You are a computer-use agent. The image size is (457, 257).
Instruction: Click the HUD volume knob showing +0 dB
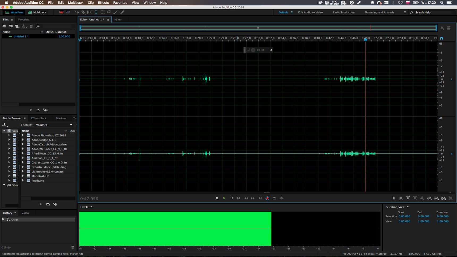coord(253,50)
